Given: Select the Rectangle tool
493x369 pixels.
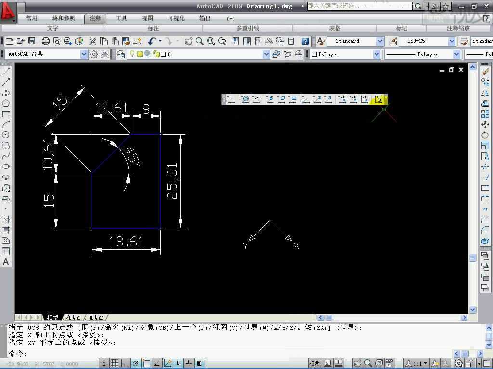Looking at the screenshot, I should coord(6,114).
